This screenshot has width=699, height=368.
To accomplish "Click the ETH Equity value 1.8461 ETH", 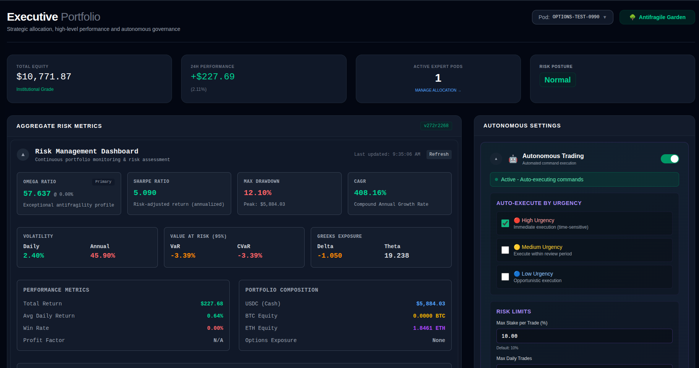I will coord(429,328).
